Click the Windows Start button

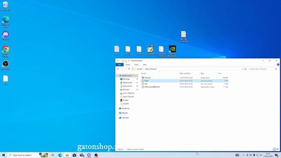3,155
